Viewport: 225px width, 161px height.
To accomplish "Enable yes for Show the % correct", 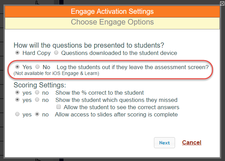I will (17, 93).
